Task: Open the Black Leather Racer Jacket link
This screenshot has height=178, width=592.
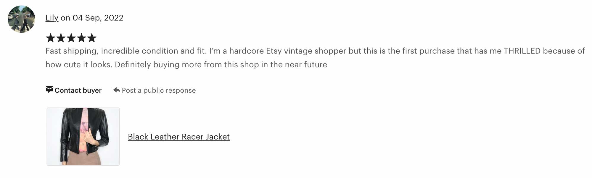Action: click(x=179, y=137)
